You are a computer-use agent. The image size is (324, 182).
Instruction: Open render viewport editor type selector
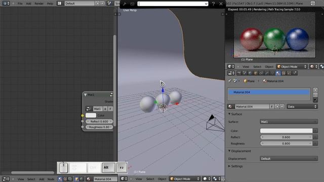(x=231, y=66)
